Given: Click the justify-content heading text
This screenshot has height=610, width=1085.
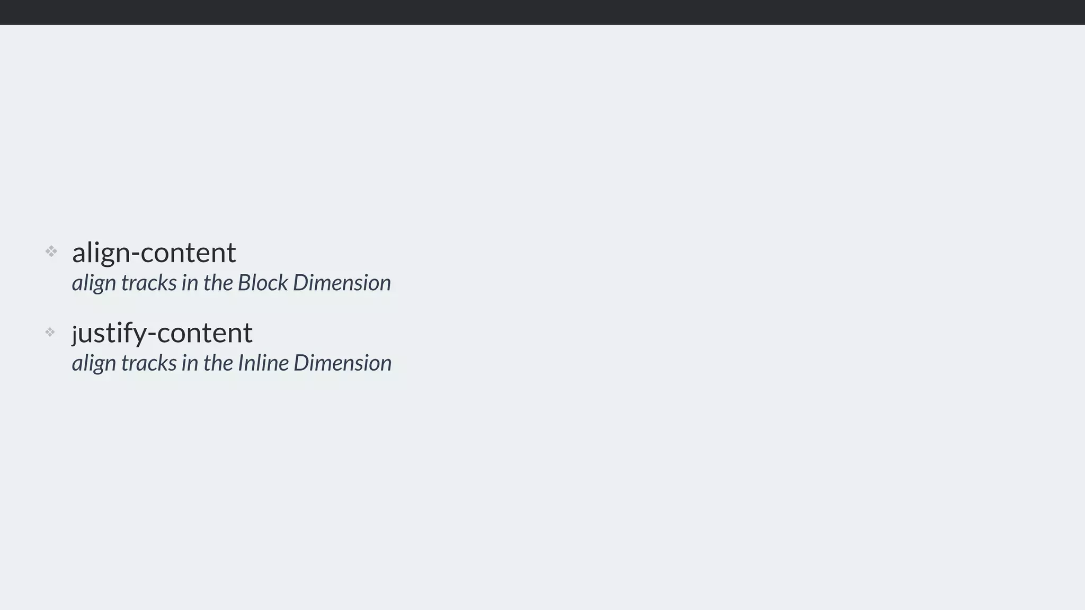Looking at the screenshot, I should (162, 333).
